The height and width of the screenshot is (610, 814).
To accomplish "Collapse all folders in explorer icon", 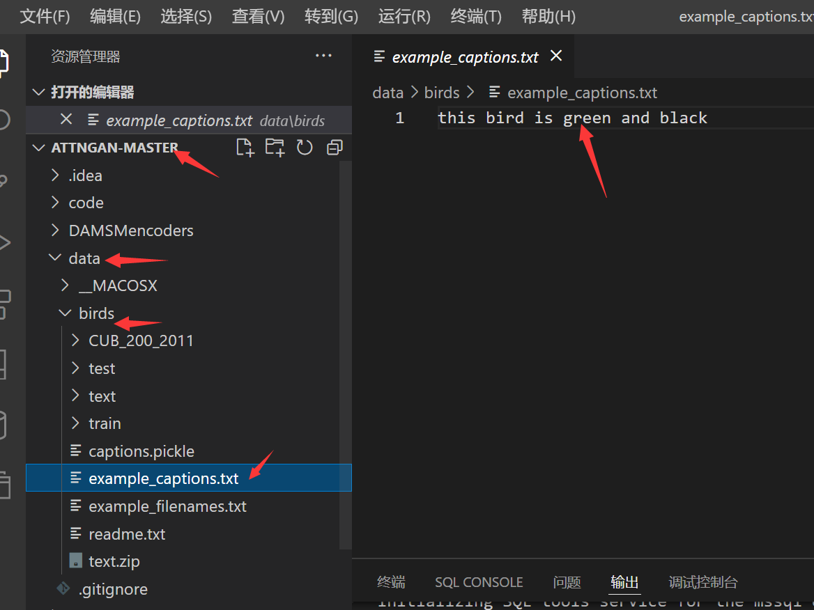I will (335, 148).
